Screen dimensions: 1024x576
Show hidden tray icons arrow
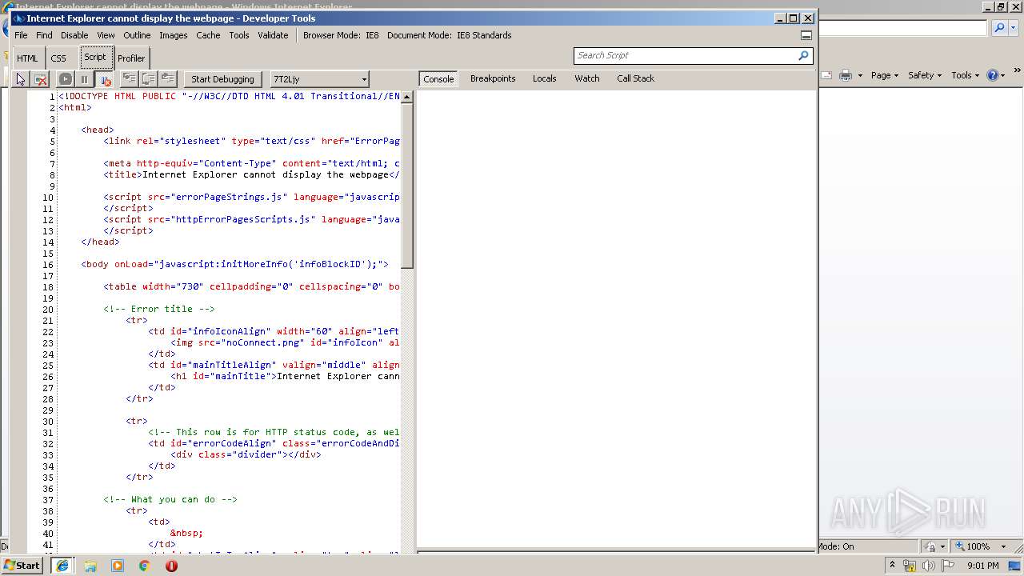tap(893, 565)
